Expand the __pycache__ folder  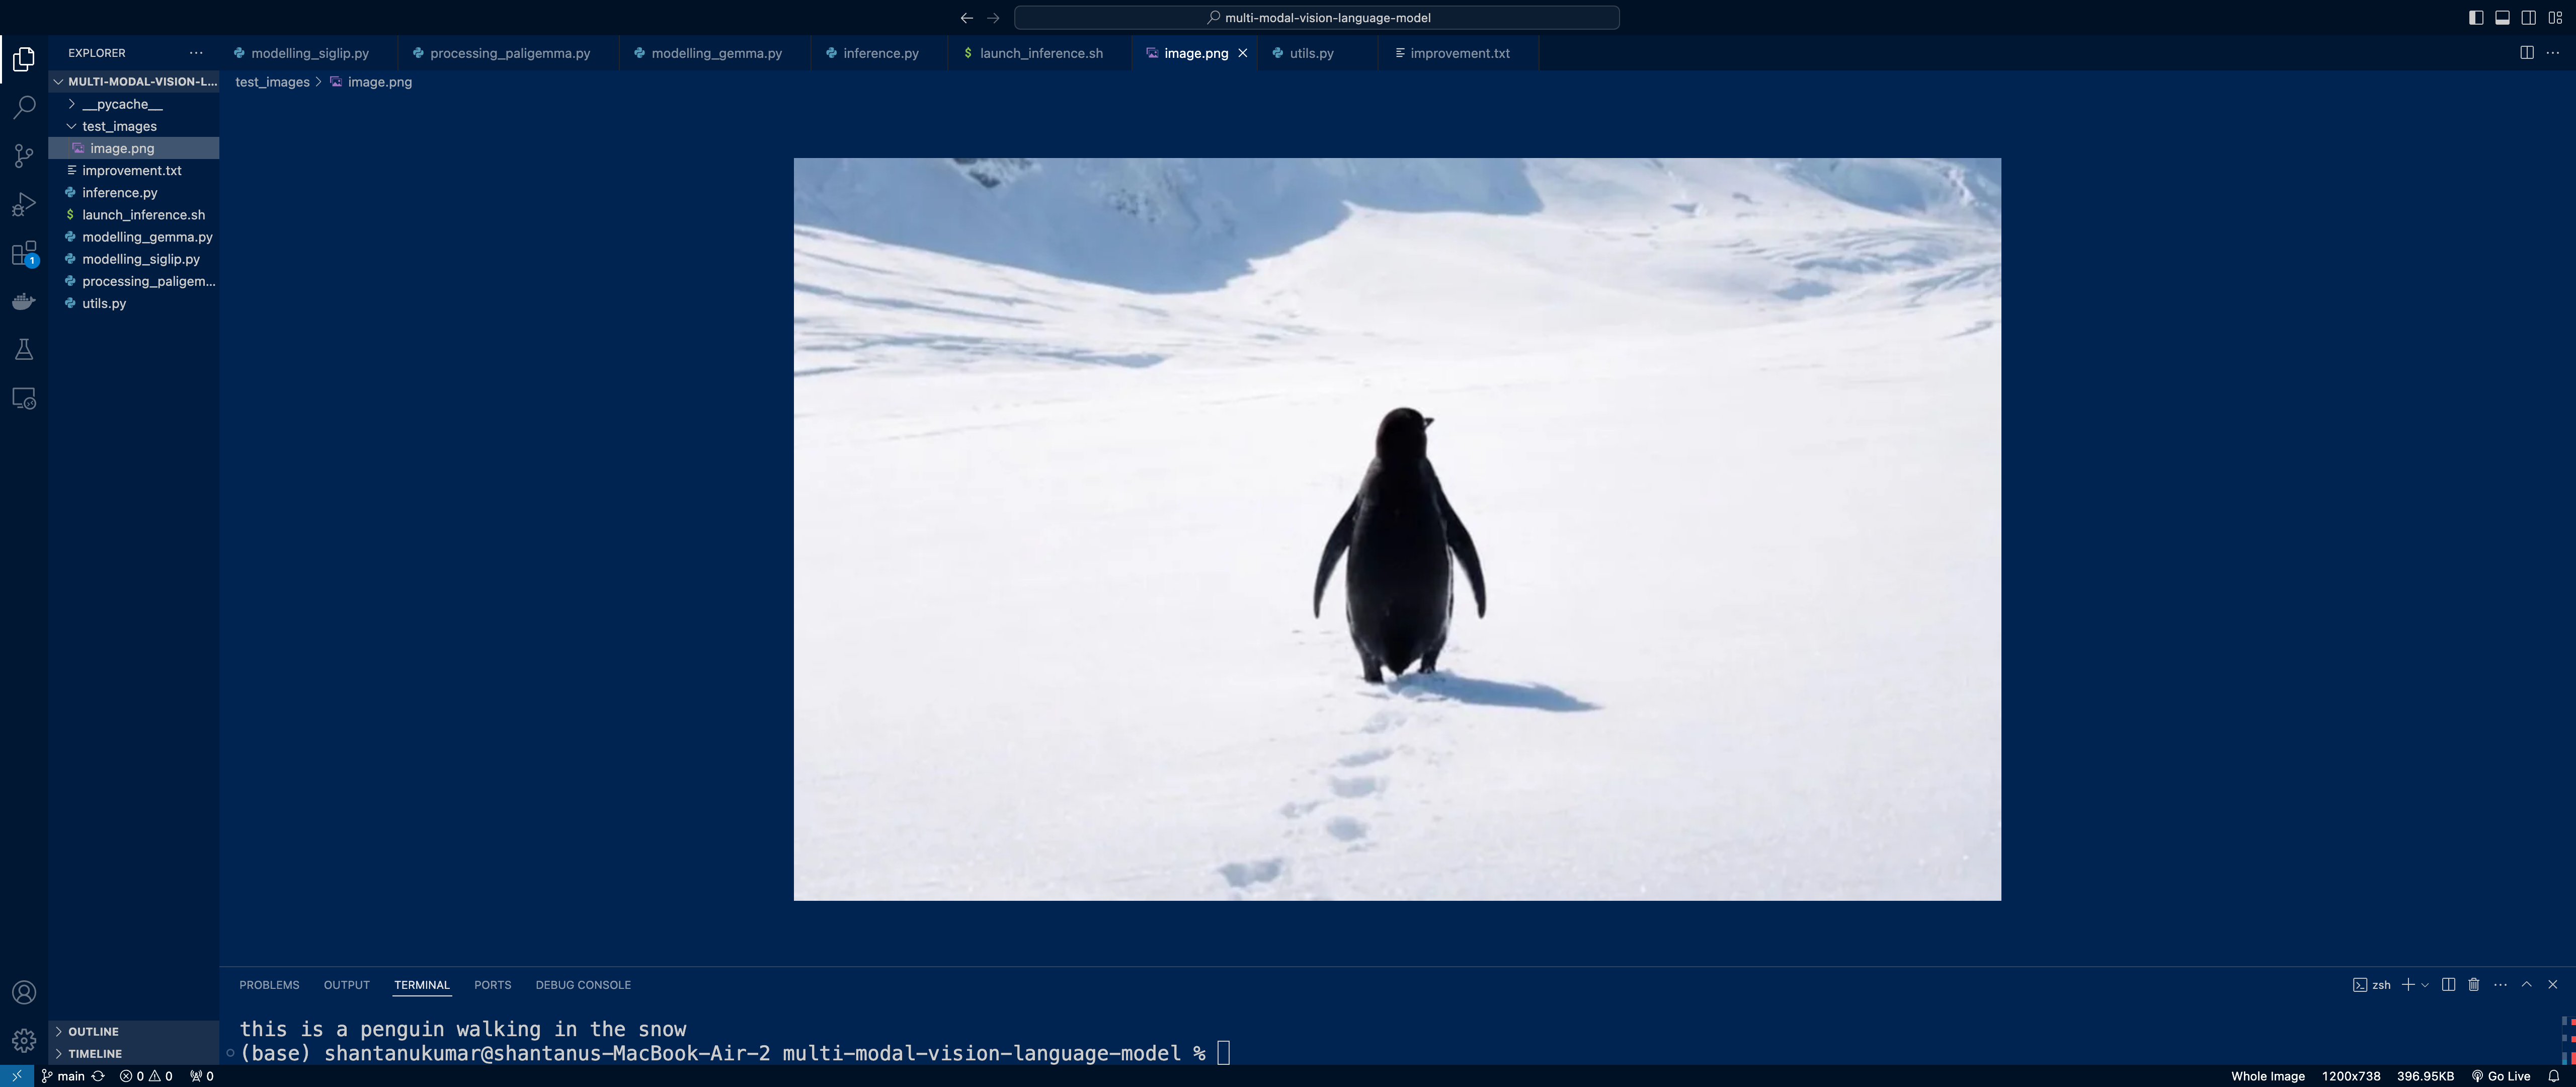click(x=122, y=104)
